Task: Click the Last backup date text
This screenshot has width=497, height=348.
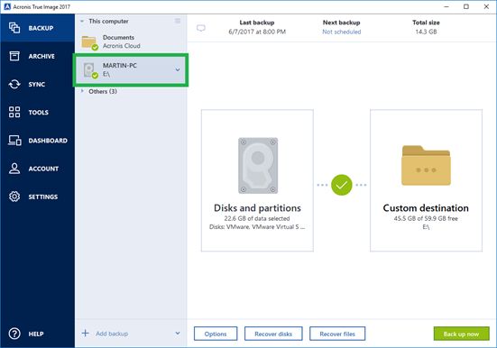Action: pyautogui.click(x=257, y=32)
